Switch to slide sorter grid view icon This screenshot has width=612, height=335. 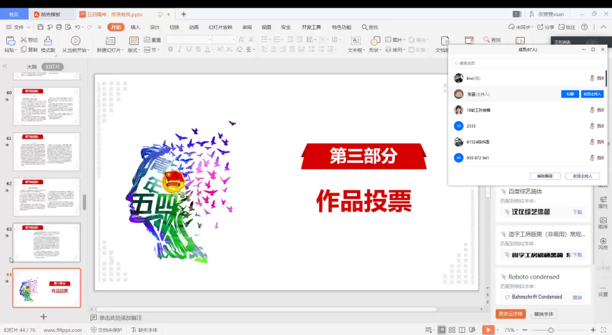click(x=452, y=330)
